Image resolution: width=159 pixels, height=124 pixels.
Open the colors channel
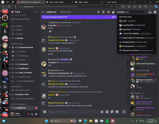pyautogui.click(x=24, y=34)
